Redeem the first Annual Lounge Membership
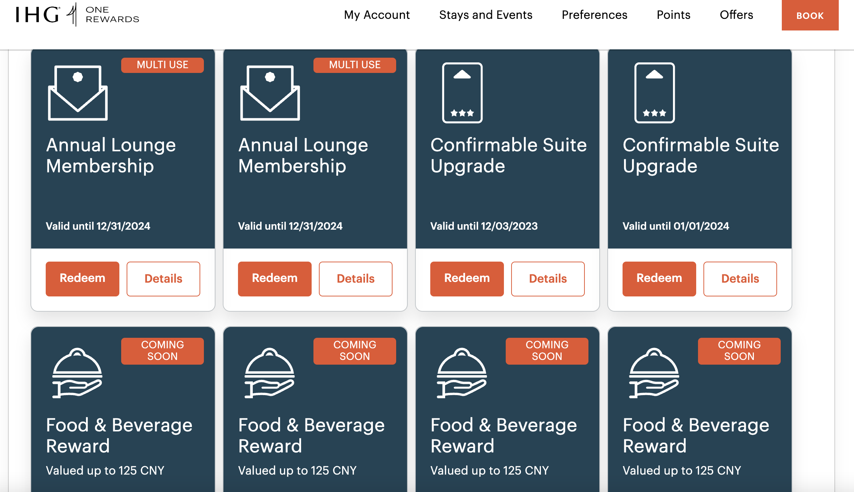Viewport: 854px width, 492px height. [x=82, y=279]
